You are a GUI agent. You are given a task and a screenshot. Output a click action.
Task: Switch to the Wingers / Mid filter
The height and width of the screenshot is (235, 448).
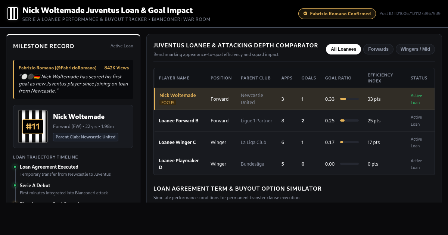pyautogui.click(x=415, y=49)
